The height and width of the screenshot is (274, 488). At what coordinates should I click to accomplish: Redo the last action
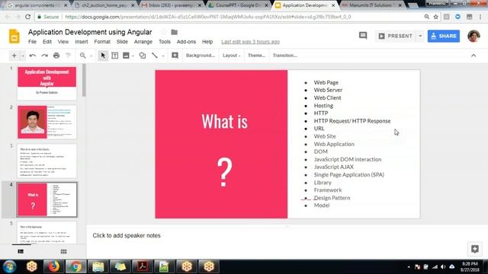(44, 56)
